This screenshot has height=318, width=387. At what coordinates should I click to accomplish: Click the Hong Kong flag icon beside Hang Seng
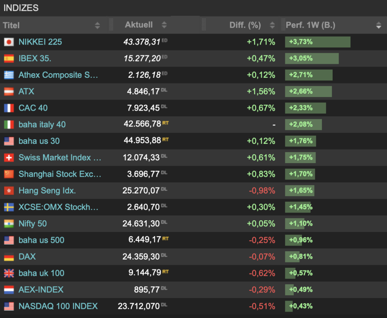(x=9, y=191)
